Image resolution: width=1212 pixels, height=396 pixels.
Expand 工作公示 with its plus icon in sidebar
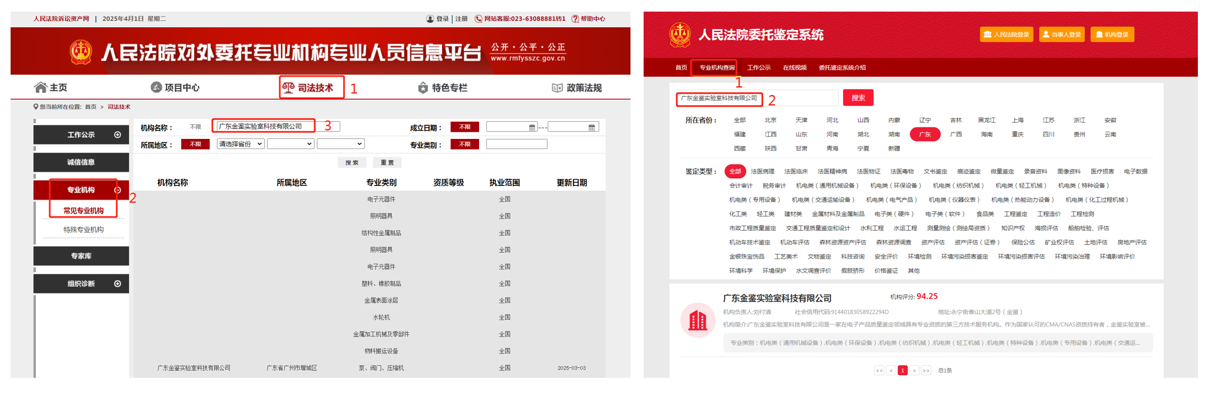pos(118,135)
